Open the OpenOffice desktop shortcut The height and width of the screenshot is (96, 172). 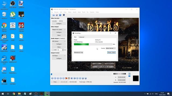pos(4,60)
